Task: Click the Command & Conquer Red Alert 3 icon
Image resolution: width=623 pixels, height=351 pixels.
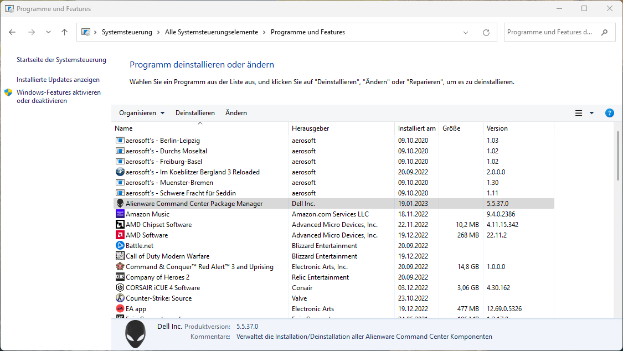Action: pyautogui.click(x=120, y=266)
